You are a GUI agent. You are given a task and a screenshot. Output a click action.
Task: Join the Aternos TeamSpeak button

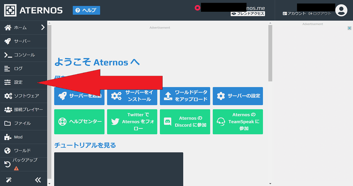pos(238,122)
